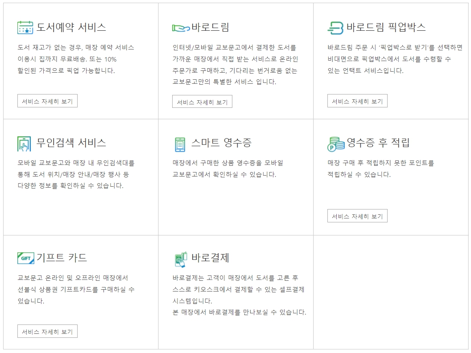Viewport: 471px width, 353px height.
Task: Open details for 영수증 후 적립
Action: click(x=358, y=216)
